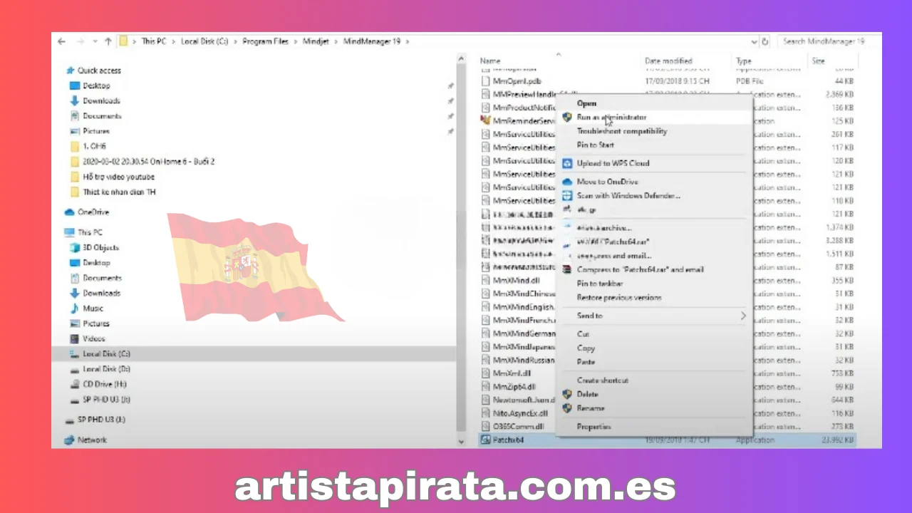Click the Patchx64 application icon
The image size is (912, 513).
tap(485, 440)
